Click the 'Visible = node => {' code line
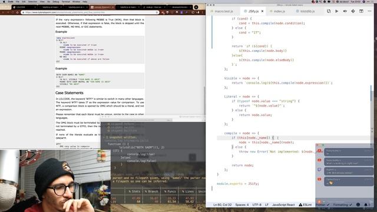The width and height of the screenshot is (377, 212). [242, 78]
